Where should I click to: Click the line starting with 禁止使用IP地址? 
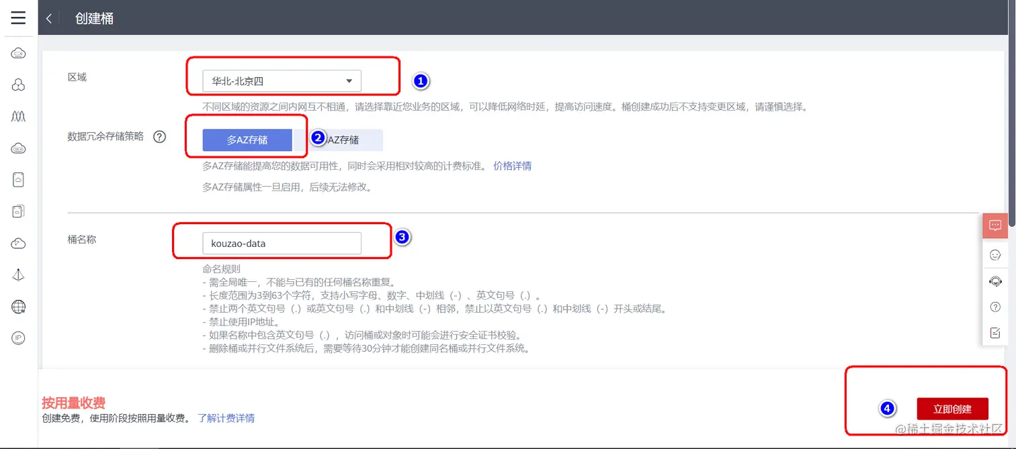(x=241, y=322)
